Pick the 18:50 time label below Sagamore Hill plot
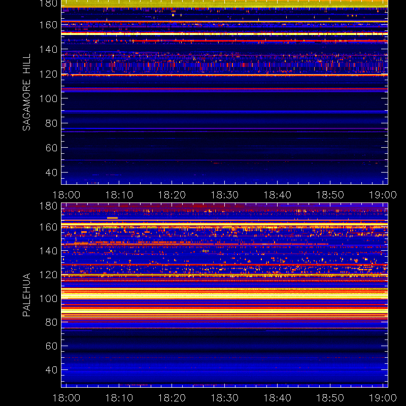The image size is (406, 406). click(330, 195)
